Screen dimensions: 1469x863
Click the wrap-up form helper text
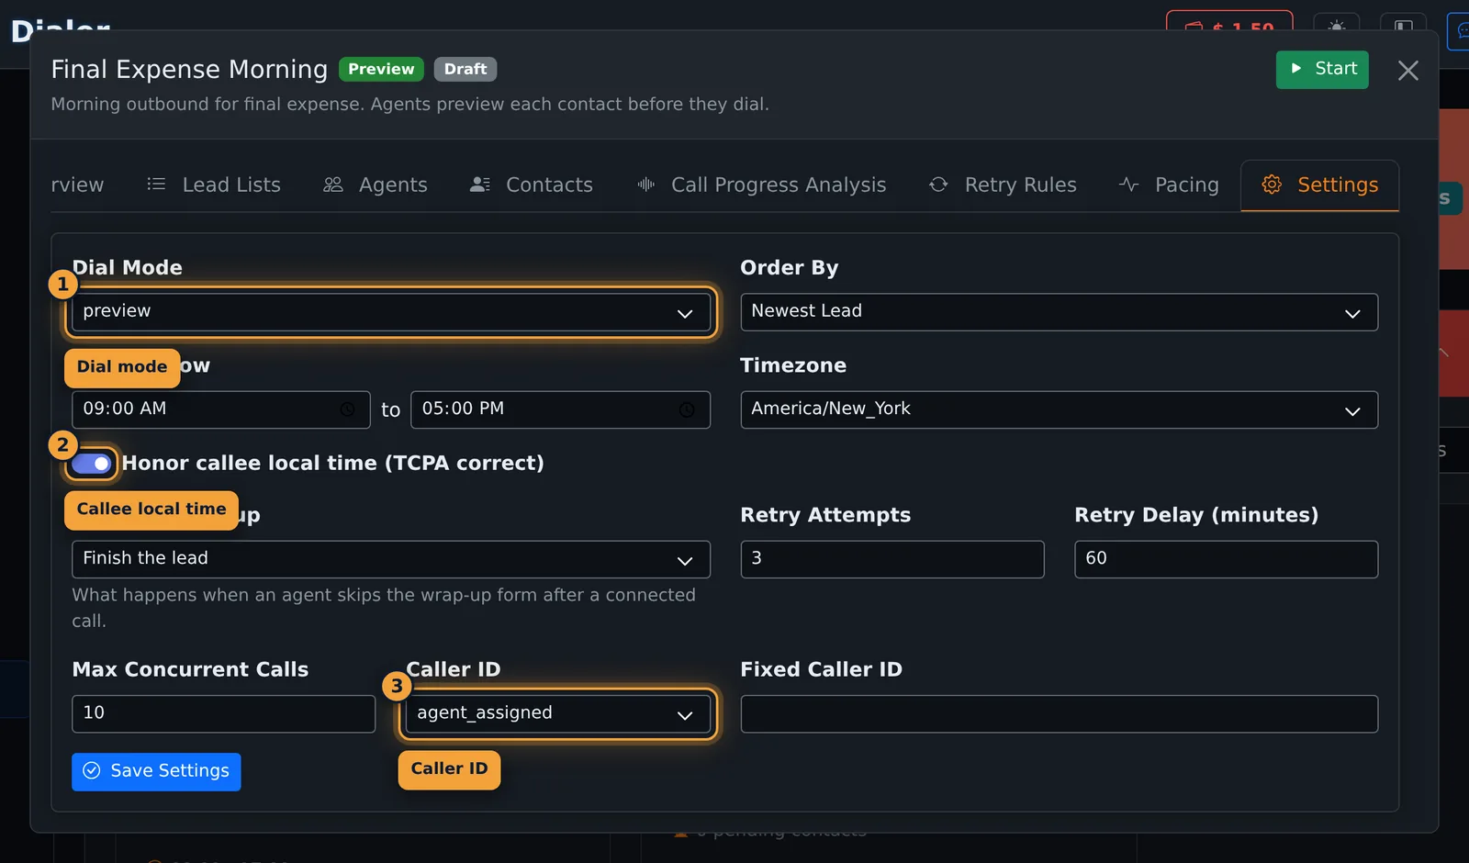[384, 608]
